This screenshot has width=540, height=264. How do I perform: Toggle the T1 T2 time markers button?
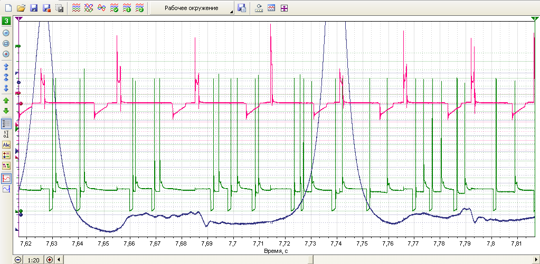[x=6, y=166]
